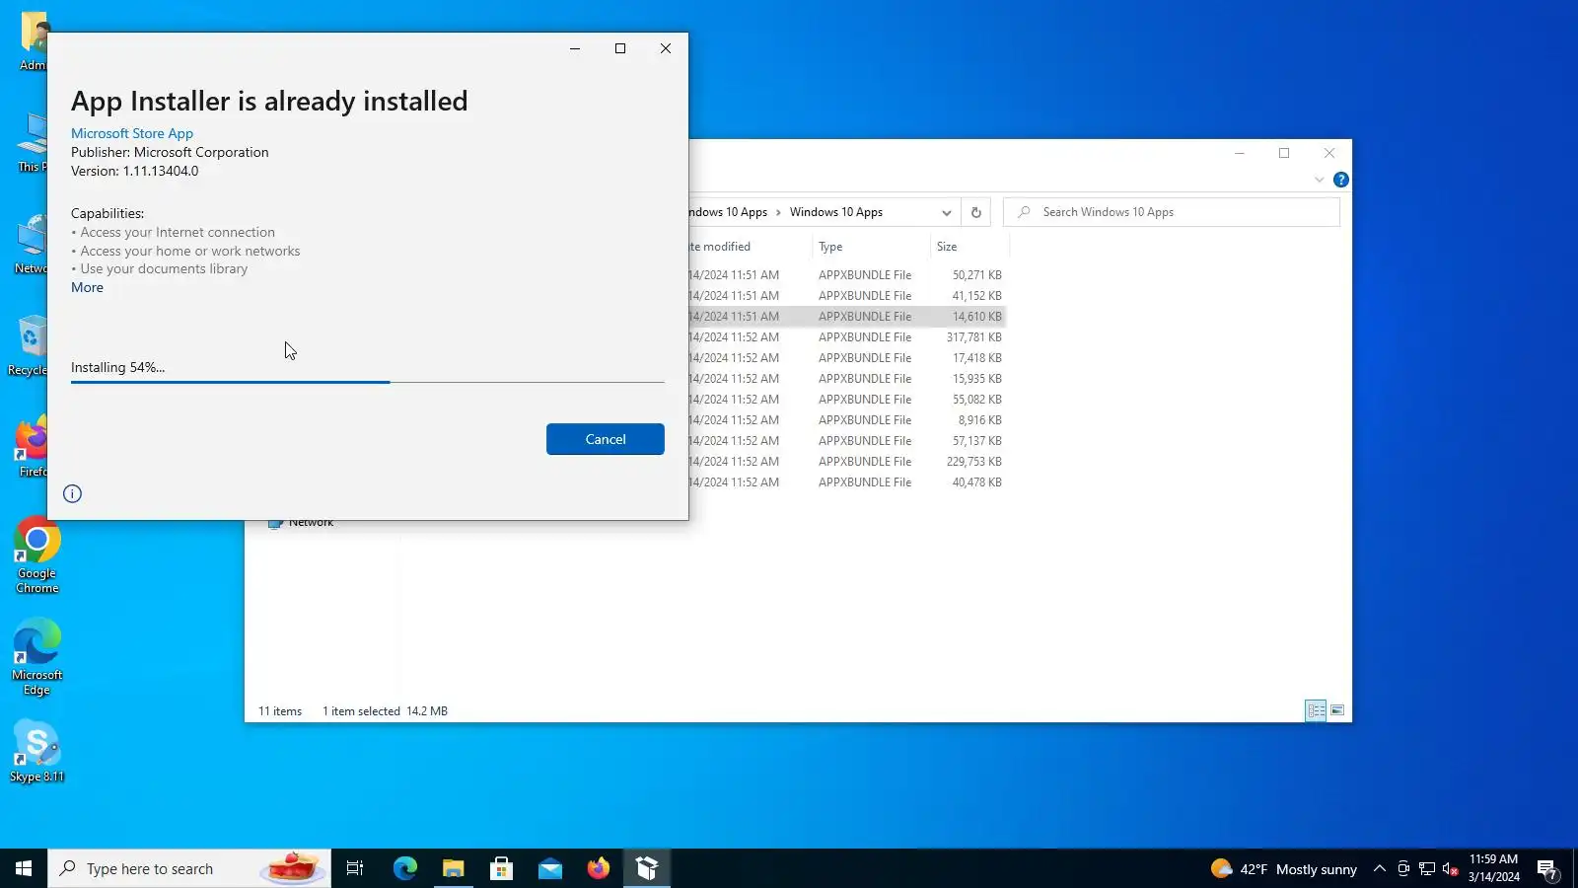Open Meet Now tray icon
The height and width of the screenshot is (888, 1578).
[x=1403, y=869]
